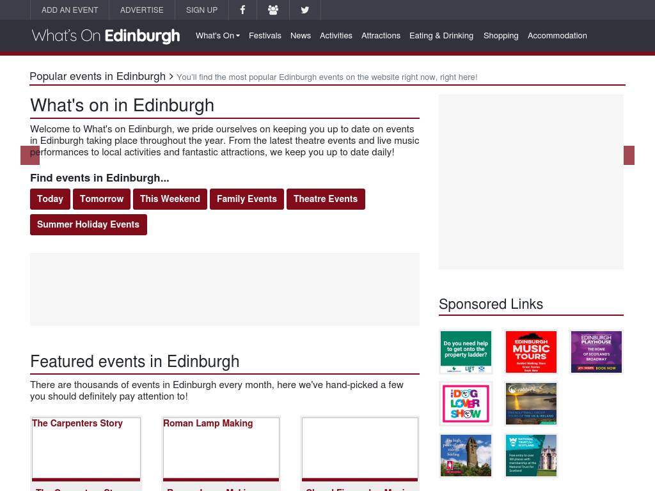Click the Add An Event link
This screenshot has height=491, width=655.
click(x=70, y=10)
